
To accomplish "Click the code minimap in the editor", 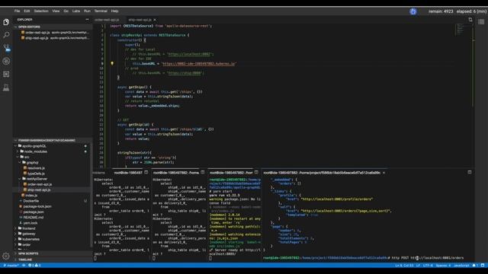I will pyautogui.click(x=461, y=29).
